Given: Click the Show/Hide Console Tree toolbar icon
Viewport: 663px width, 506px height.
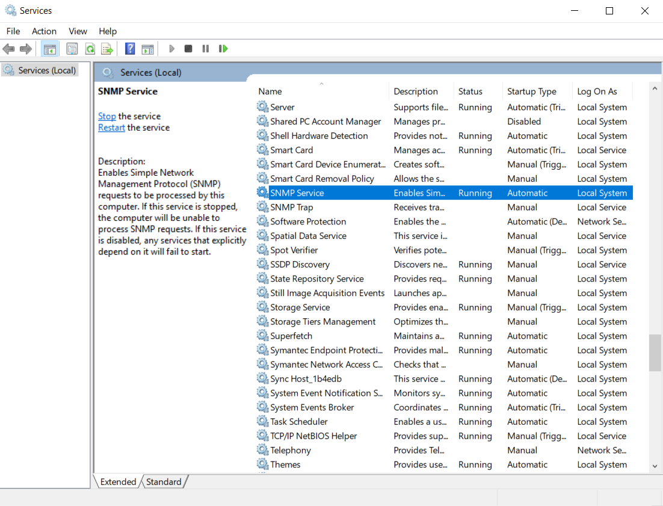Looking at the screenshot, I should point(50,49).
